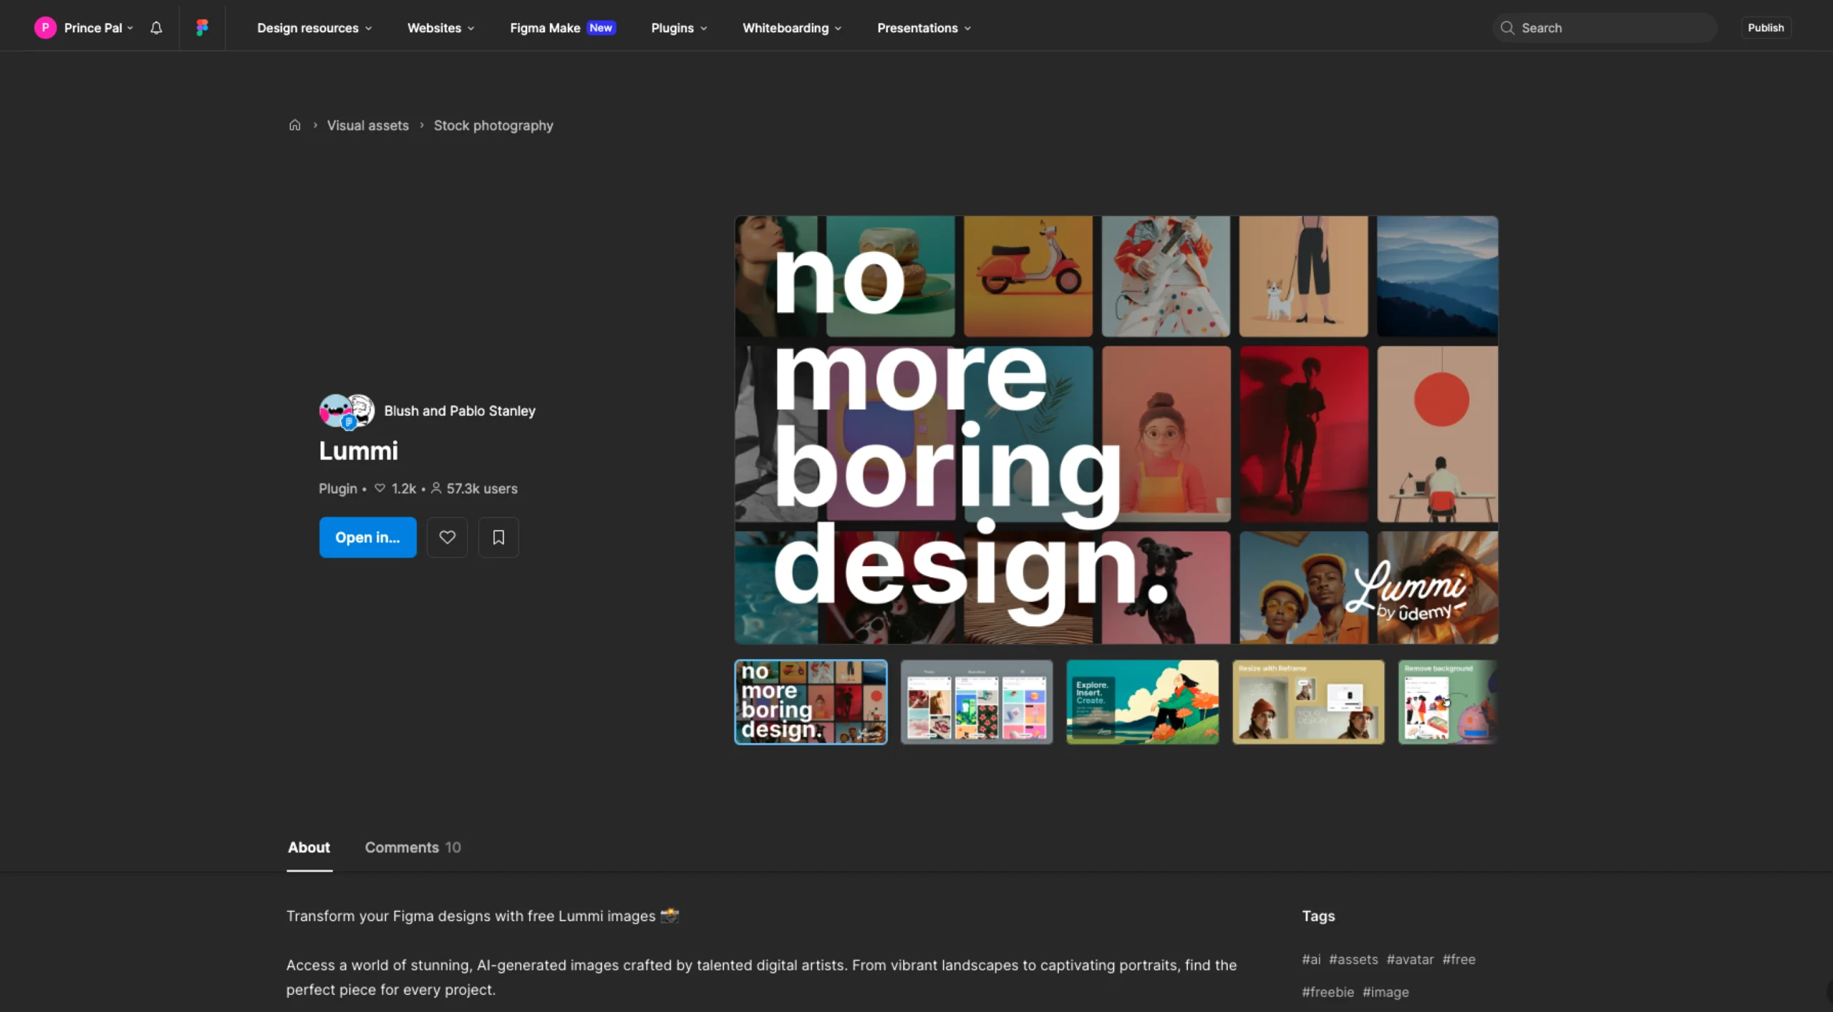1833x1012 pixels.
Task: Click the Publish button
Action: (1766, 28)
